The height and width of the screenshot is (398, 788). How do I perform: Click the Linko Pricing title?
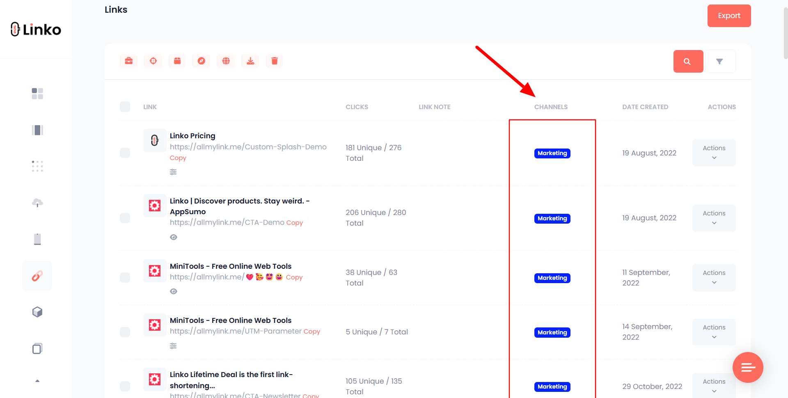[x=192, y=136]
